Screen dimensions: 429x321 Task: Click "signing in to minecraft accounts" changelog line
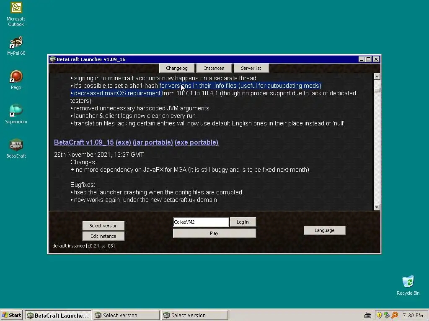coord(163,78)
